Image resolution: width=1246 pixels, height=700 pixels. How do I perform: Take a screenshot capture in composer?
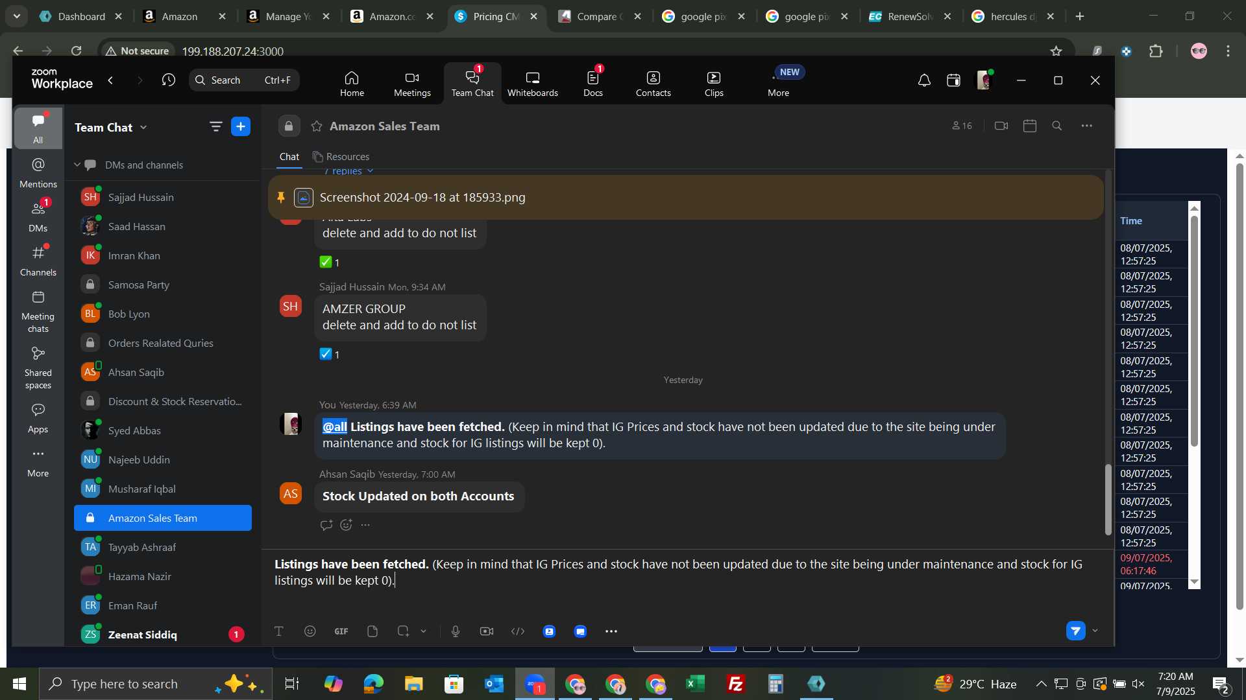pos(403,631)
